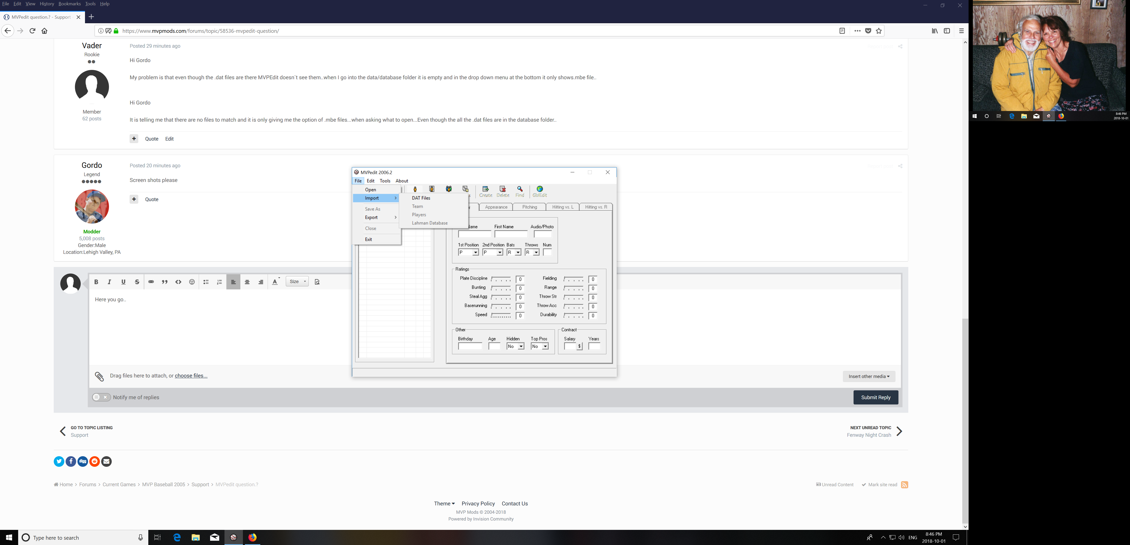Screen dimensions: 1130x545
Task: Open the Bats dropdown in MVPedit
Action: pyautogui.click(x=518, y=253)
